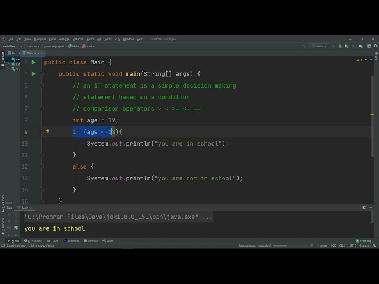Expand the Scratches tree node
Viewport: 379px width, 284px height.
pyautogui.click(x=8, y=69)
